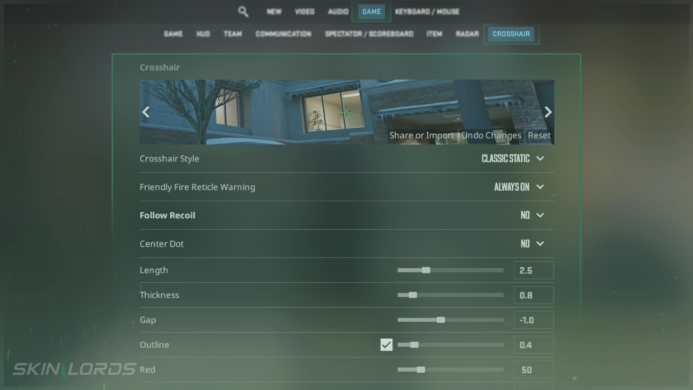
Task: Open Keyboard / Mouse settings tab
Action: point(427,11)
